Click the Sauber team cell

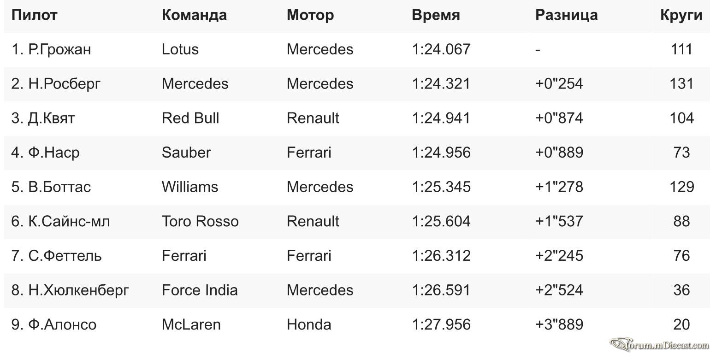(186, 153)
